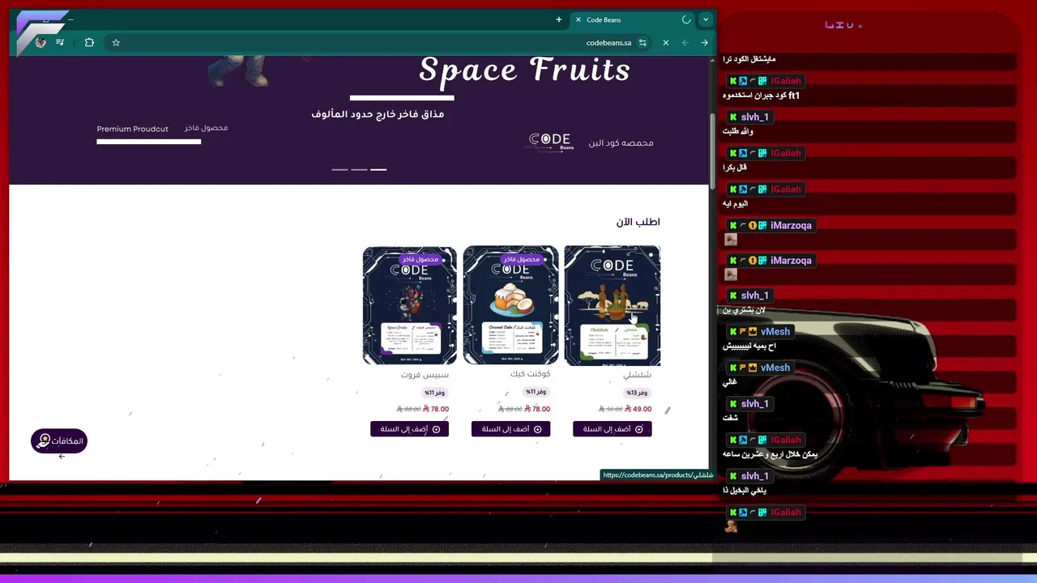Select the active carousel slide indicator
This screenshot has height=583, width=1037.
tap(378, 169)
